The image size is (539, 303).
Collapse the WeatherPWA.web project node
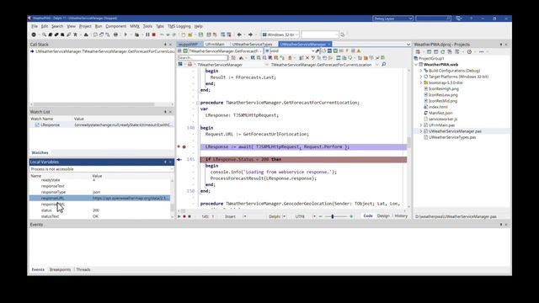[x=416, y=64]
